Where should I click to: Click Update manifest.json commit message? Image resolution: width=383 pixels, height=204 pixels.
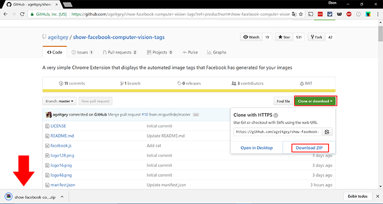coord(166,185)
